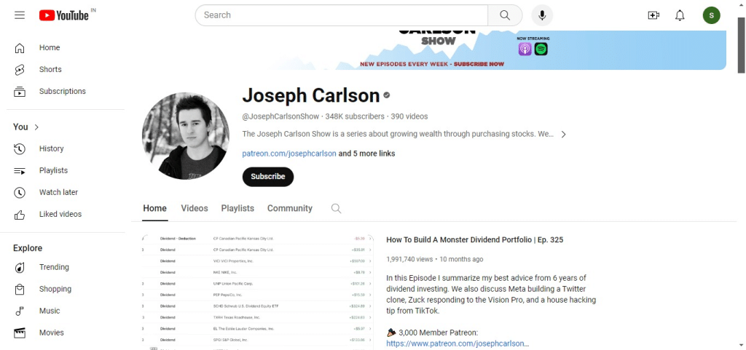The height and width of the screenshot is (350, 746).
Task: Click the History clock icon
Action: click(20, 148)
